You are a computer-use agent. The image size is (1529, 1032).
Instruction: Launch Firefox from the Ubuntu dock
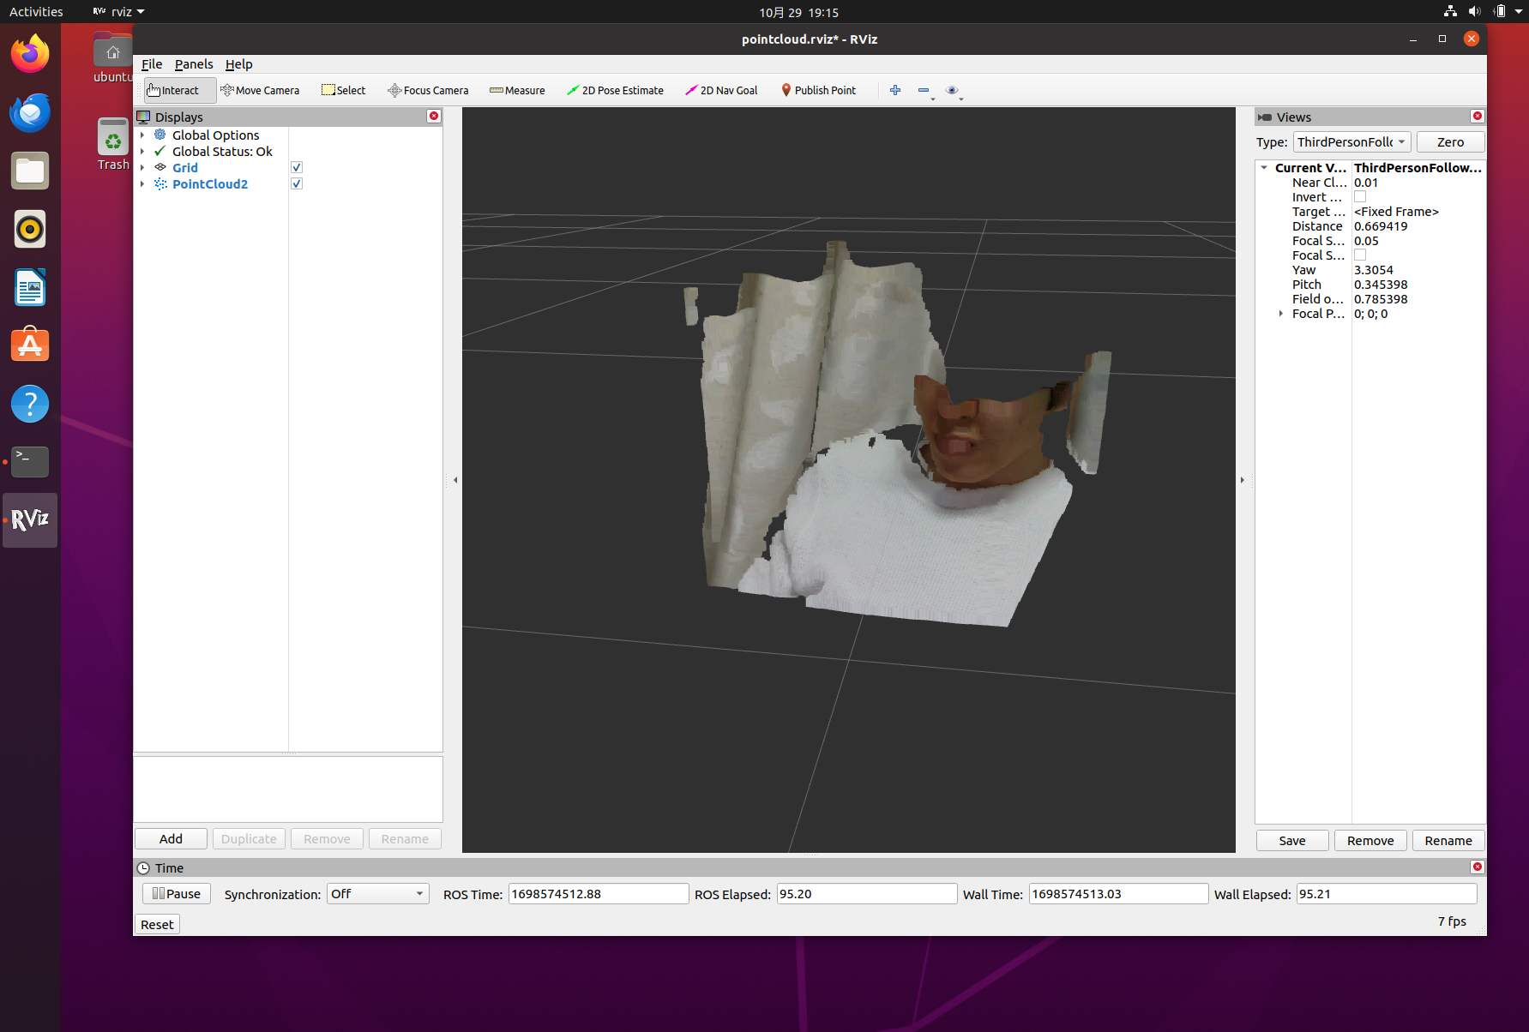[x=30, y=55]
